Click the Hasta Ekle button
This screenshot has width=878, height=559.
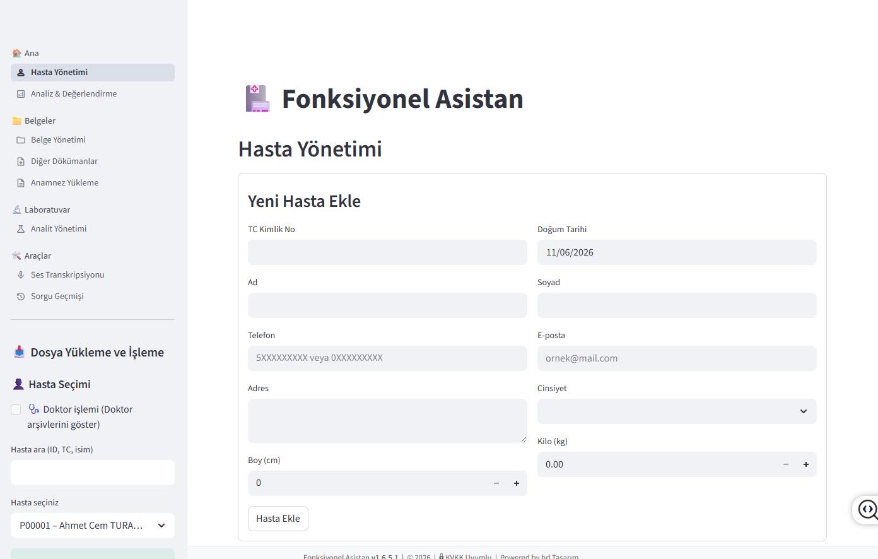tap(278, 519)
